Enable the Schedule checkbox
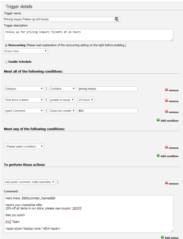The height and width of the screenshot is (239, 183). (x=6, y=62)
